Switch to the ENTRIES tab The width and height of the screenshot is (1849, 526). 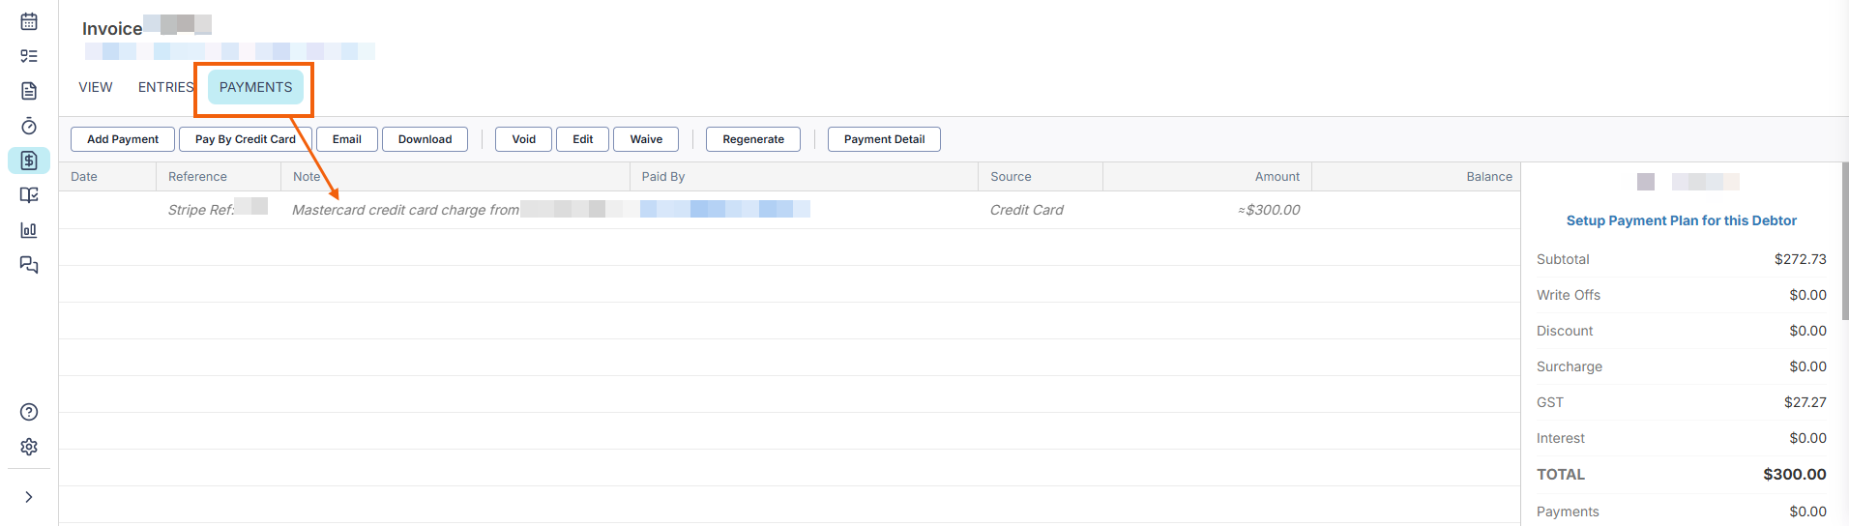[165, 87]
